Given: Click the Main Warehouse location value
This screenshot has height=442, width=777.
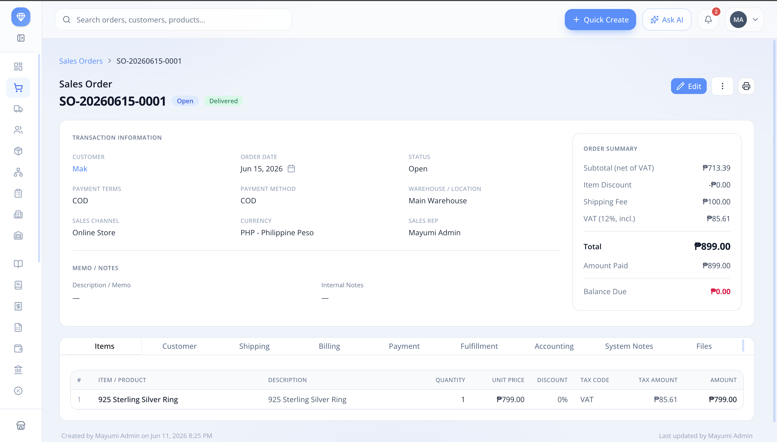Looking at the screenshot, I should click(x=437, y=201).
